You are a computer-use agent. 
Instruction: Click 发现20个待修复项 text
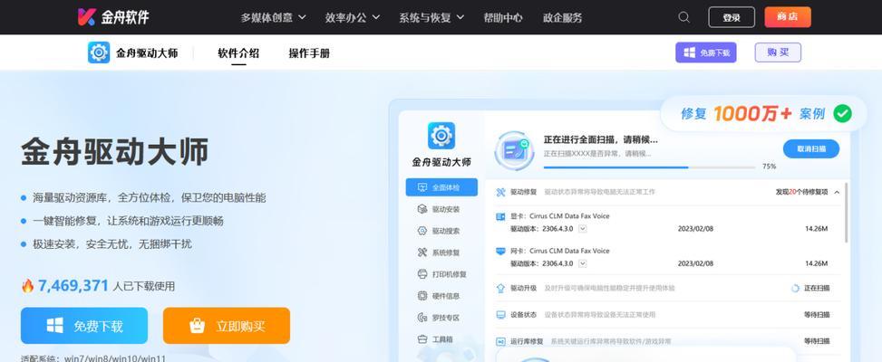(801, 192)
